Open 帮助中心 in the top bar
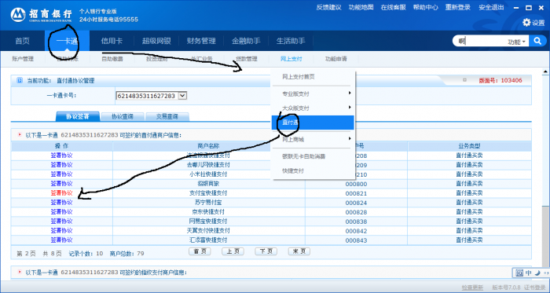The image size is (550, 293). pyautogui.click(x=426, y=7)
